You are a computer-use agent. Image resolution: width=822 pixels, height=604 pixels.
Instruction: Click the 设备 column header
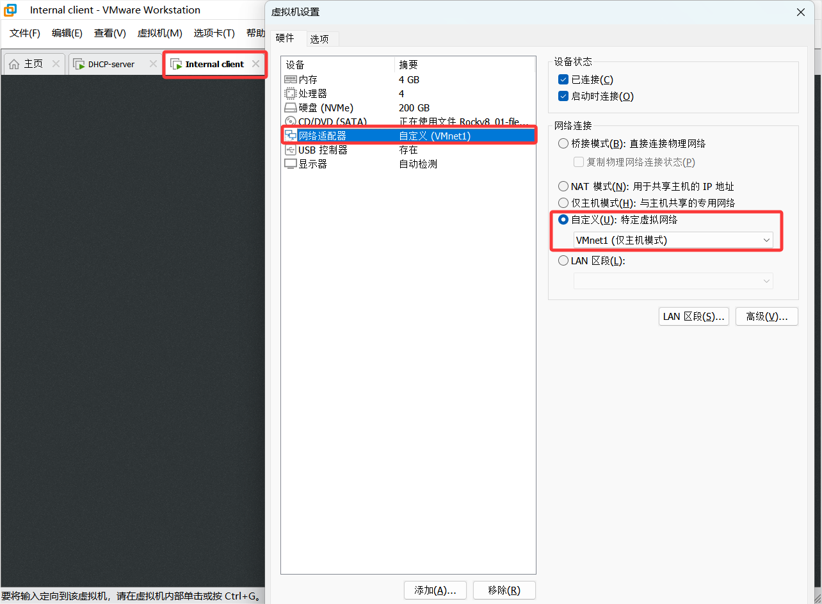[x=338, y=65]
